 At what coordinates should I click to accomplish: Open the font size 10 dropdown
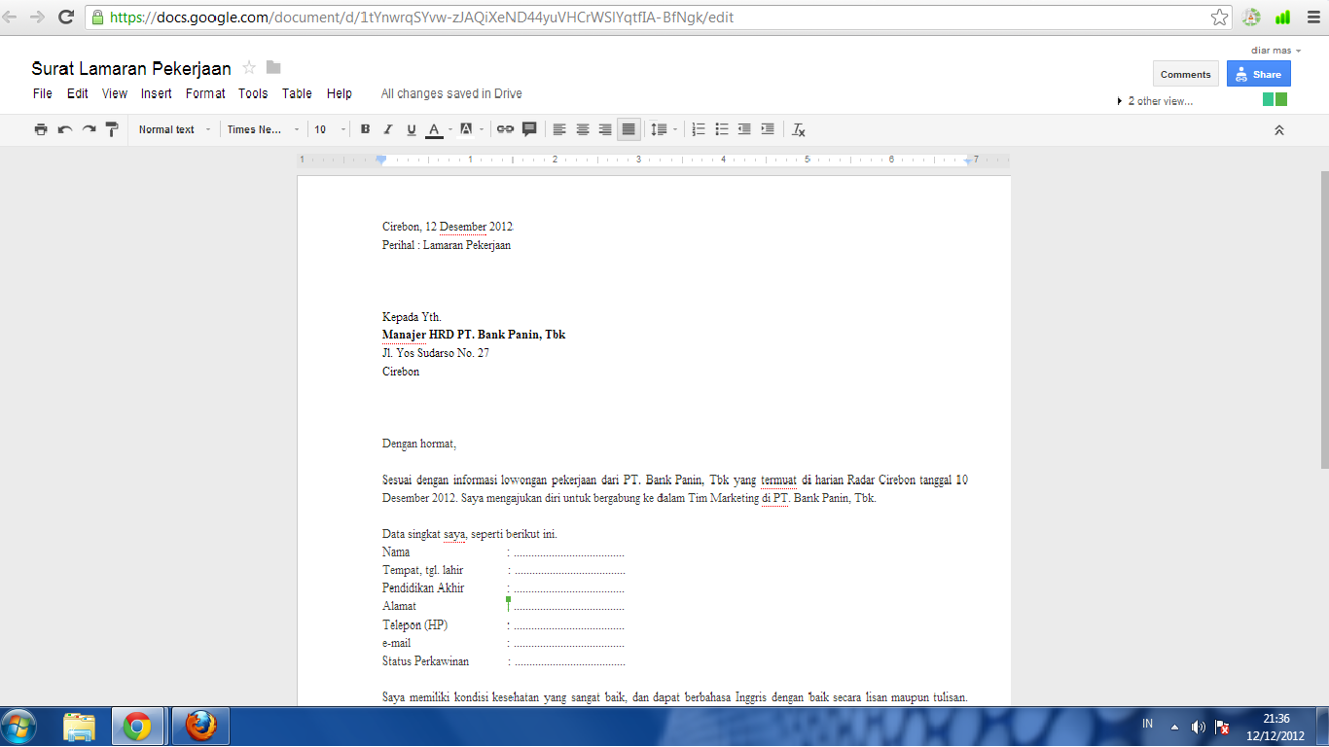click(330, 129)
